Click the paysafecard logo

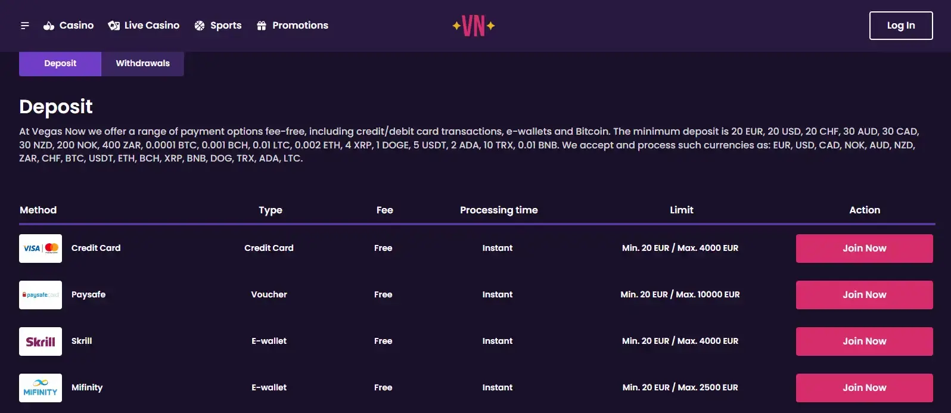(x=41, y=295)
